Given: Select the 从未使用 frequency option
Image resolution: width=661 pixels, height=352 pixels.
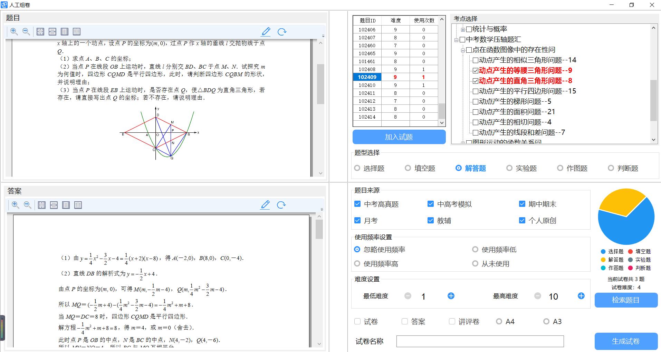Looking at the screenshot, I should tap(476, 263).
